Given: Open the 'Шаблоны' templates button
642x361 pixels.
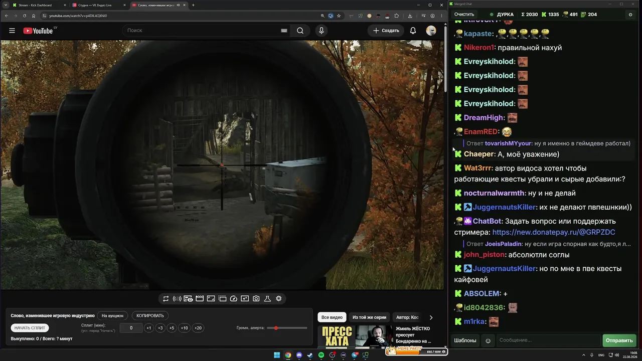Looking at the screenshot, I should pos(465,340).
